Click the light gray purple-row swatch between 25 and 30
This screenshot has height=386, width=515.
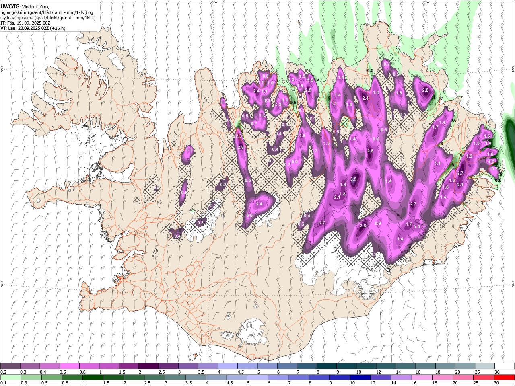pyautogui.click(x=484, y=366)
